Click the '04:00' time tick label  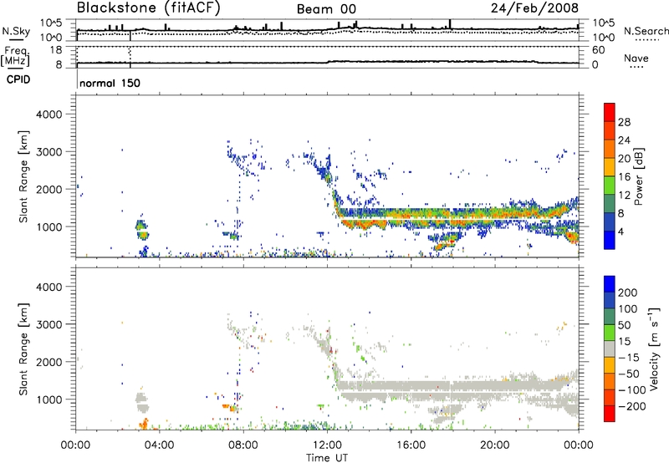[159, 445]
